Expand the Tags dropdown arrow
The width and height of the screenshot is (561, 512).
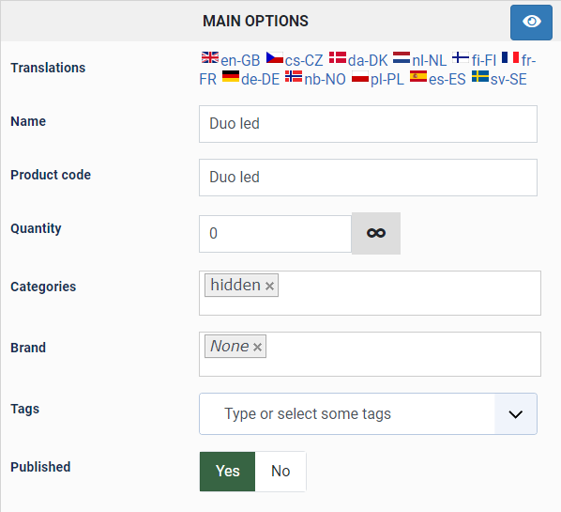coord(516,414)
